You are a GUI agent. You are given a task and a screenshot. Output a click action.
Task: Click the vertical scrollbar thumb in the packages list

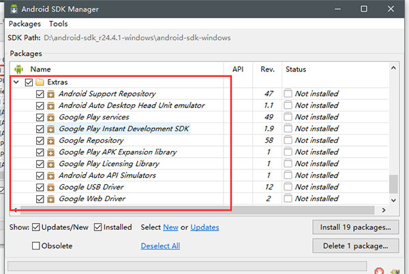coord(393,185)
